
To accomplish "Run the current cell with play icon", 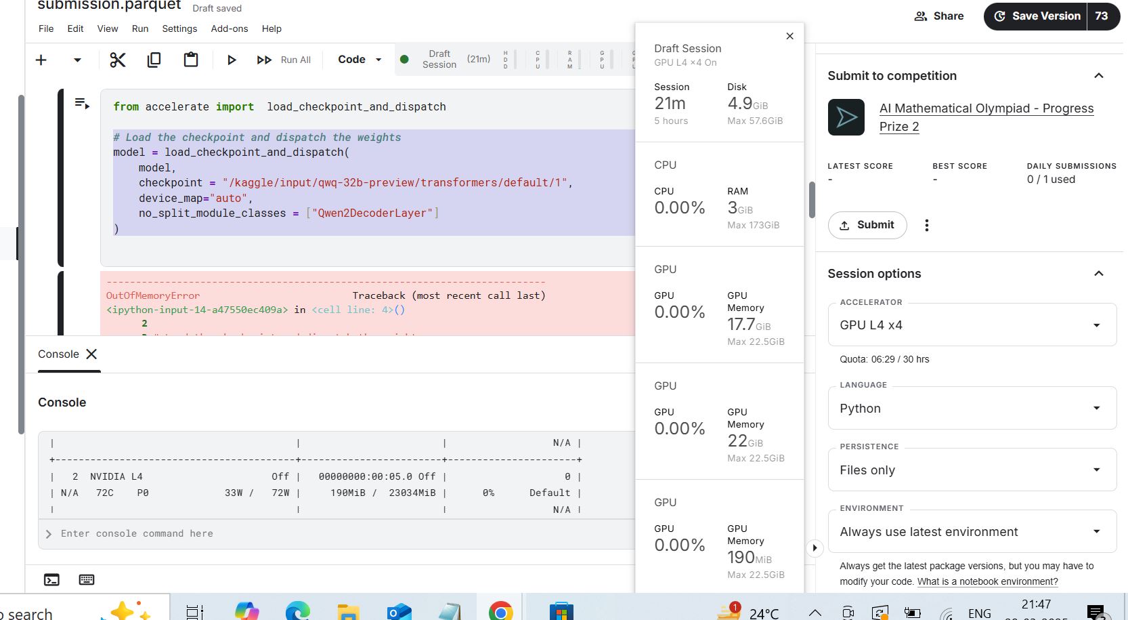I will [232, 60].
